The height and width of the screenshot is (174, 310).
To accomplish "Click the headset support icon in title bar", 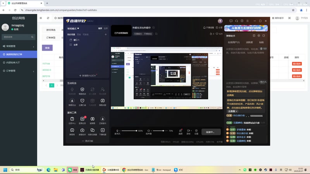I will click(236, 21).
